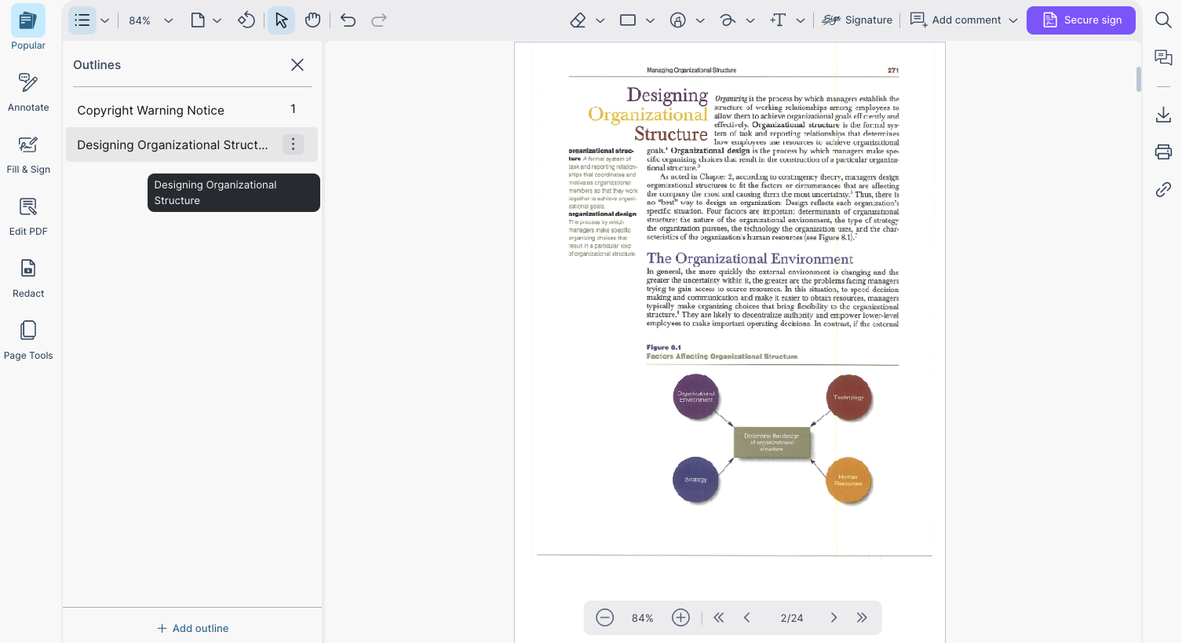1182x643 pixels.
Task: Click Add outline at panel bottom
Action: click(x=192, y=628)
